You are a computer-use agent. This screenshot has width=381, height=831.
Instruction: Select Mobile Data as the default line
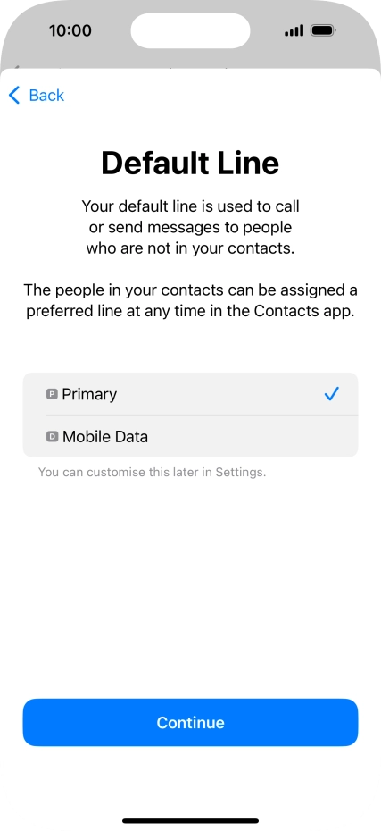[191, 436]
